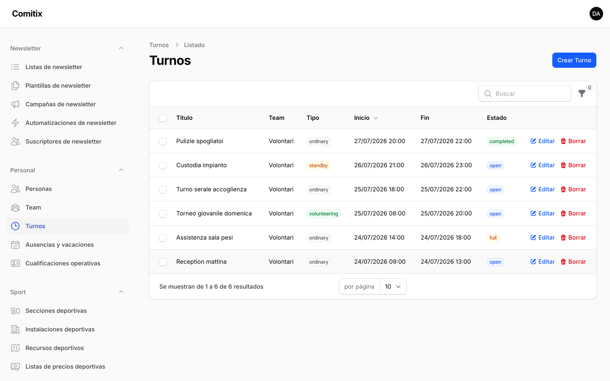Sort by the Inicio column header
Image resolution: width=610 pixels, height=381 pixels.
366,118
